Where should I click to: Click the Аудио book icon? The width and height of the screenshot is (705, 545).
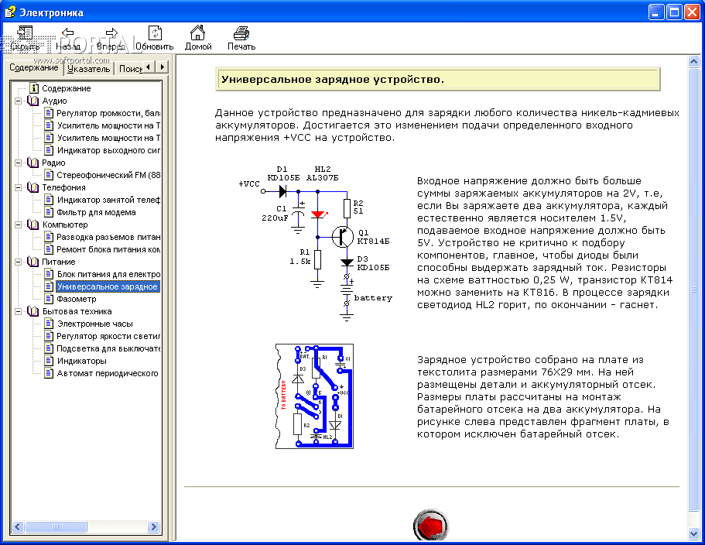pyautogui.click(x=33, y=101)
